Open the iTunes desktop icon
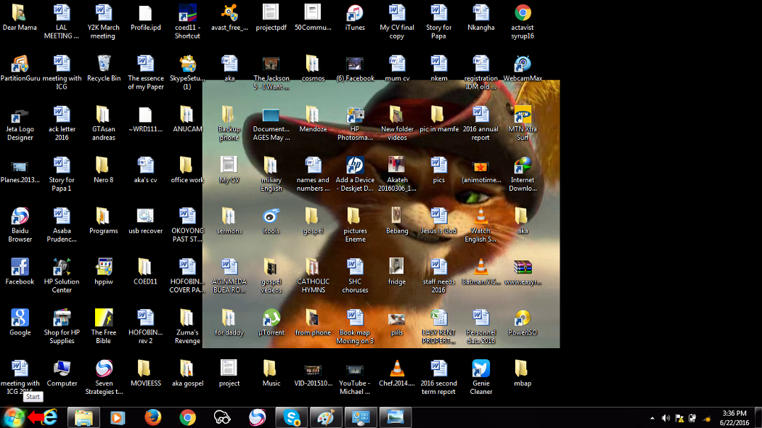This screenshot has height=428, width=762. click(355, 18)
